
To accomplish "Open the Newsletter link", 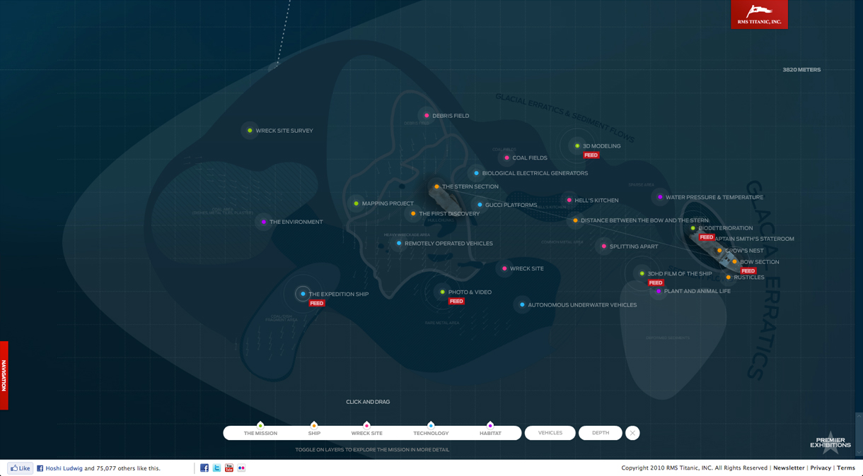I will coord(789,468).
